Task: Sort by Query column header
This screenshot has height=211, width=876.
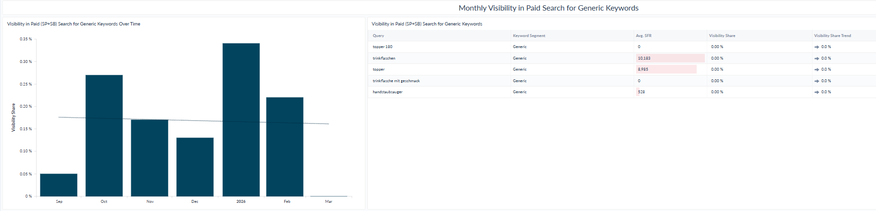Action: pyautogui.click(x=378, y=36)
